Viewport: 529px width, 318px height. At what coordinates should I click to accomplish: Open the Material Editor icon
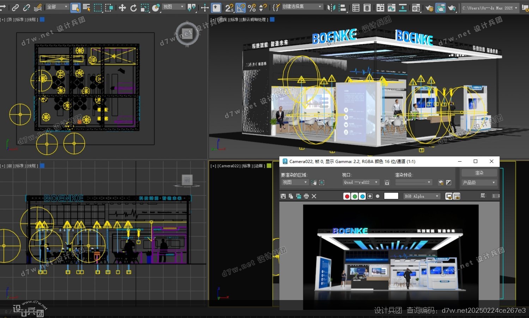(x=416, y=7)
